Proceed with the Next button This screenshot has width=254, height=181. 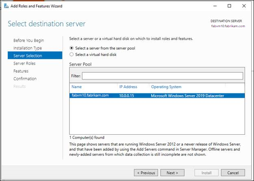point(172,172)
